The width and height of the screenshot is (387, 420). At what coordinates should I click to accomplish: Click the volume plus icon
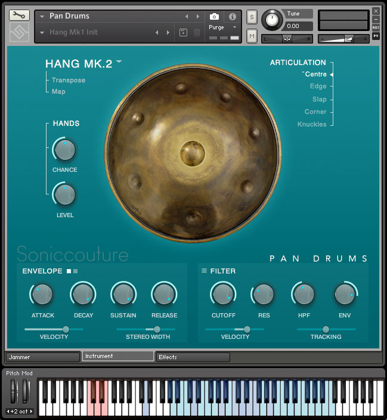pos(365,39)
